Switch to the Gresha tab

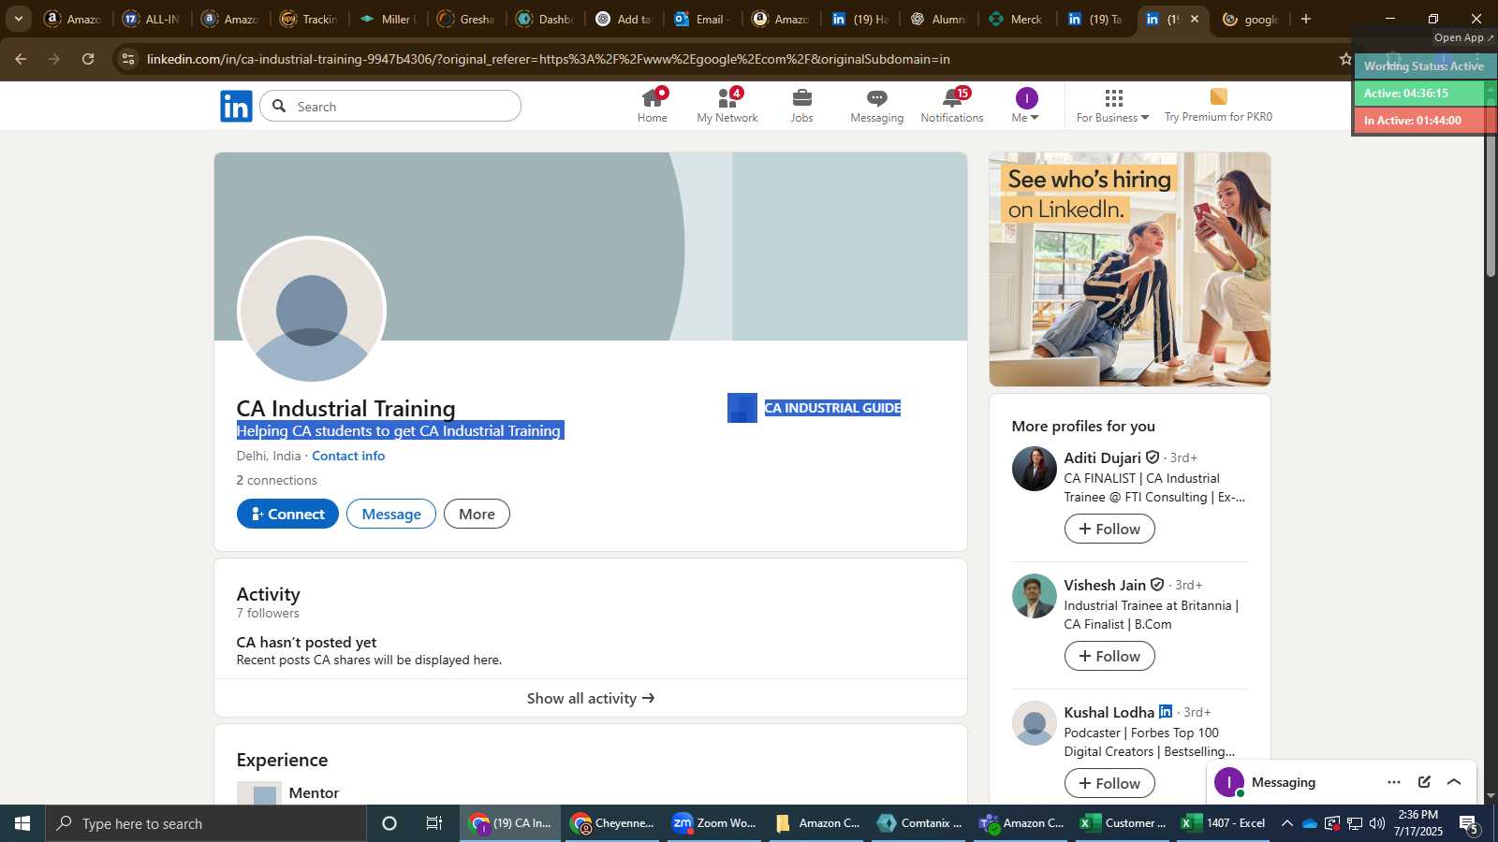click(x=466, y=19)
